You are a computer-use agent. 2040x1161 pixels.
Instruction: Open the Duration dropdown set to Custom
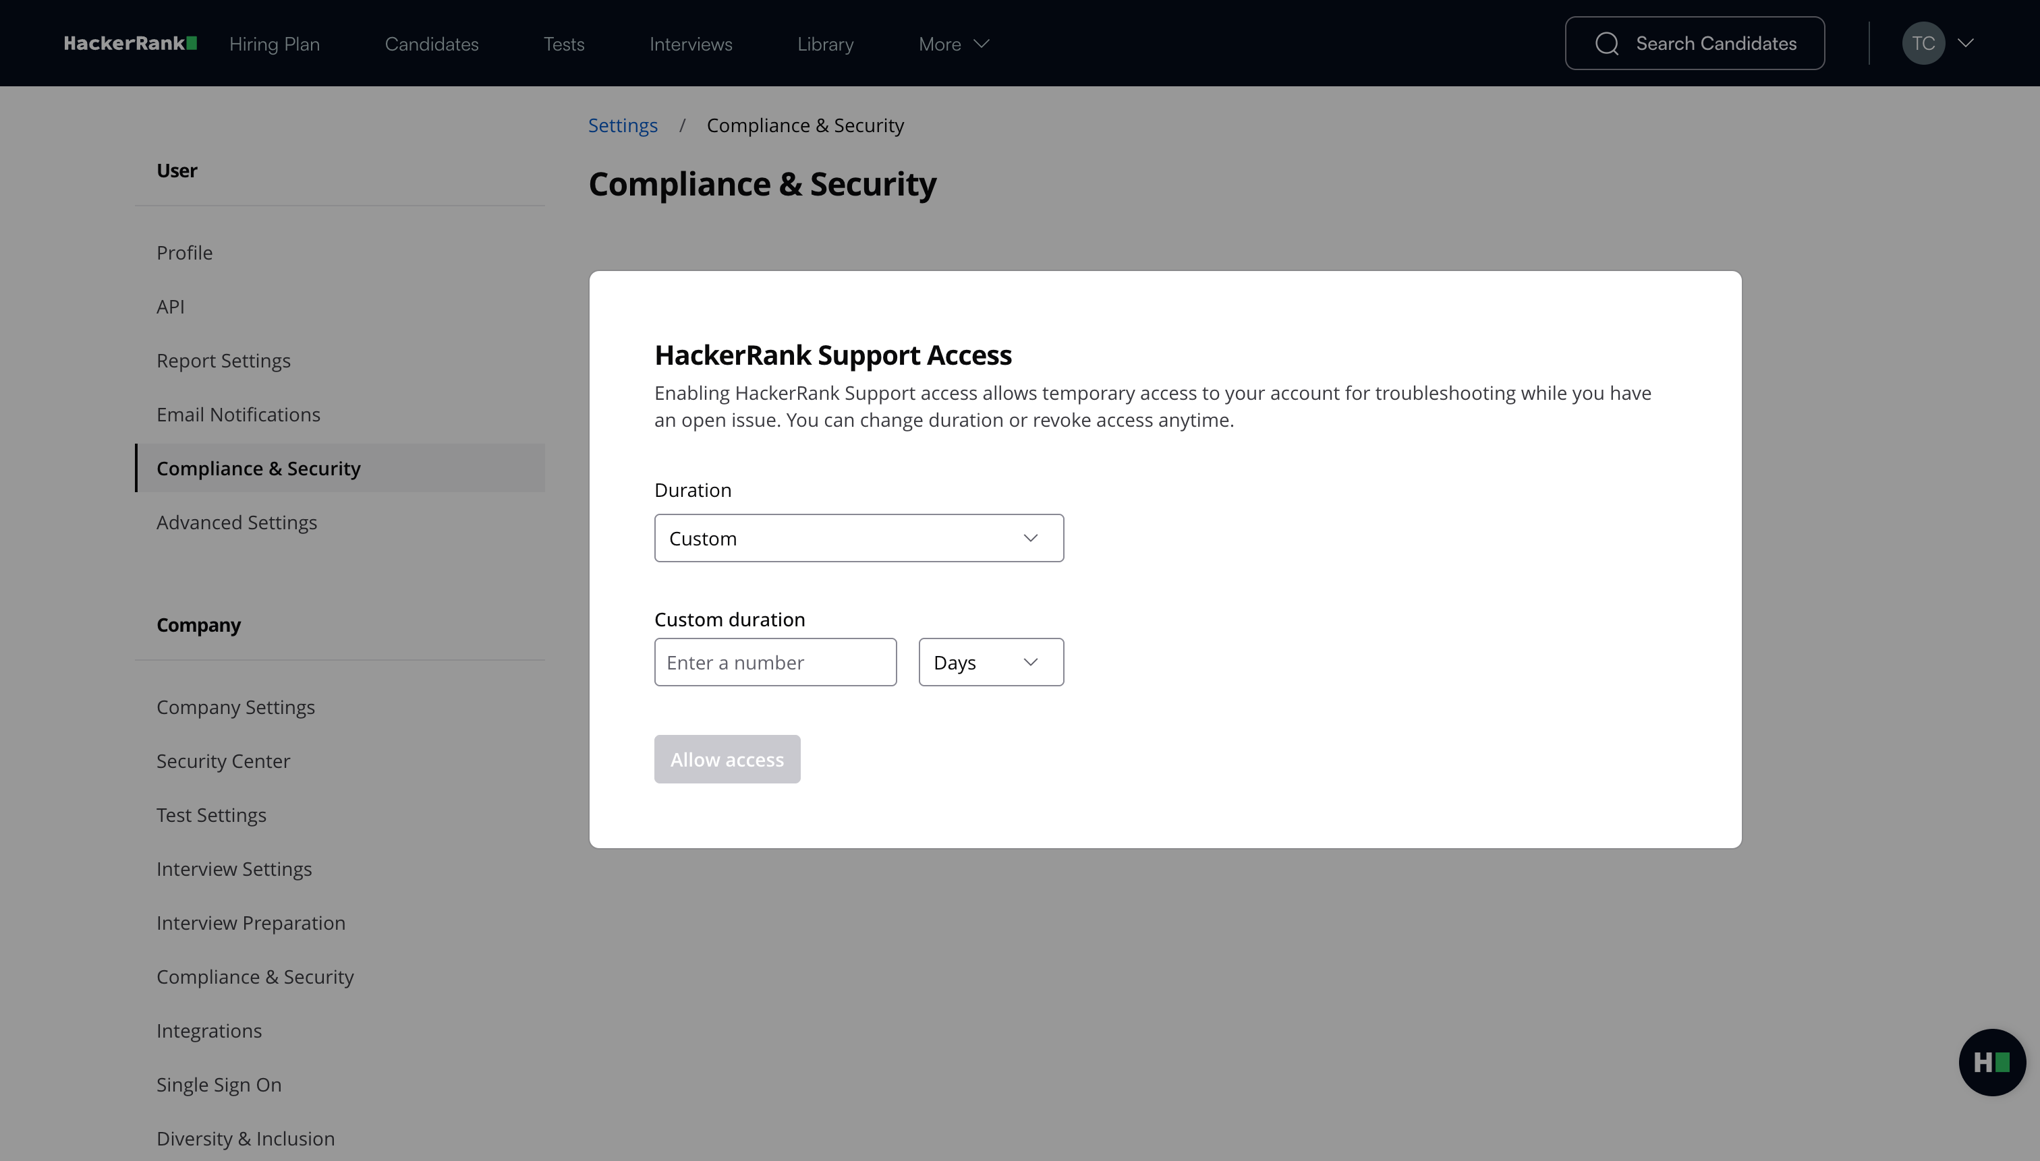[x=859, y=538]
